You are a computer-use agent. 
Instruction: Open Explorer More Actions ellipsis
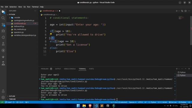pos(35,11)
